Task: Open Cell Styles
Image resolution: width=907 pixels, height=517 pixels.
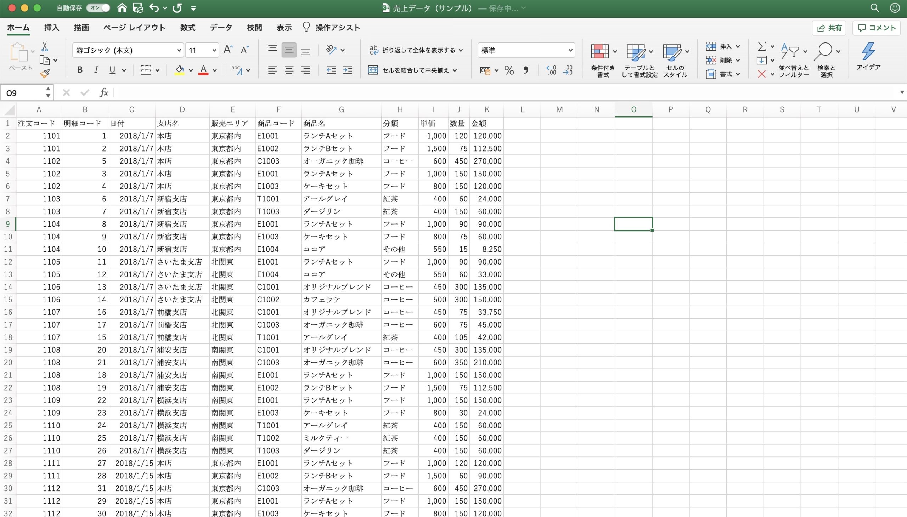Action: click(x=675, y=60)
